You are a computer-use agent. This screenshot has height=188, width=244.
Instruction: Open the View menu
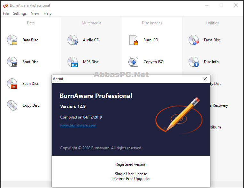click(x=35, y=13)
